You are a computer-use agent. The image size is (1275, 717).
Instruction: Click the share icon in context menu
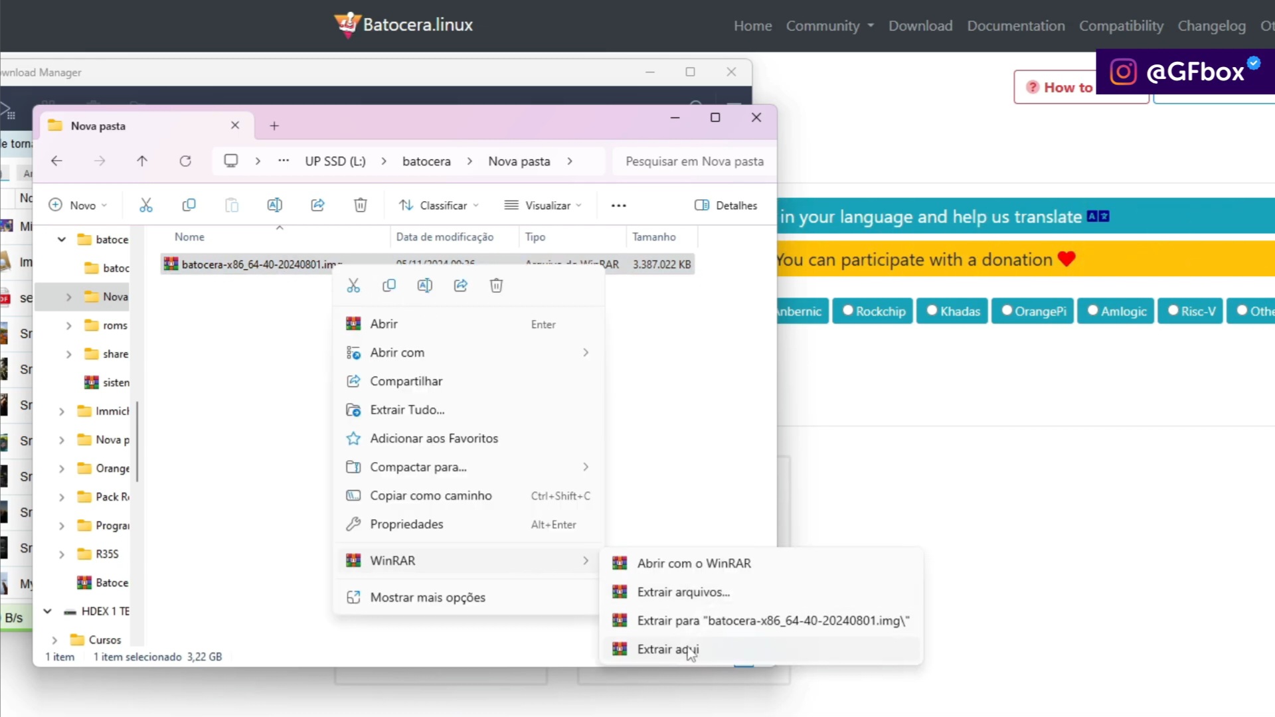[x=461, y=285]
